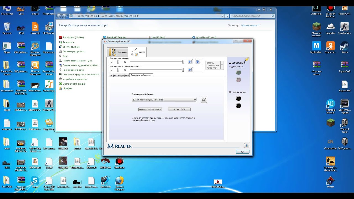Select Стандартный формат tab
The height and width of the screenshot is (199, 354).
point(141,75)
